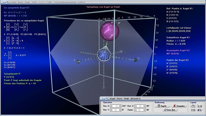Click the magenta mirrored sphere K2
Image resolution: width=206 pixels, height=116 pixels.
109,31
